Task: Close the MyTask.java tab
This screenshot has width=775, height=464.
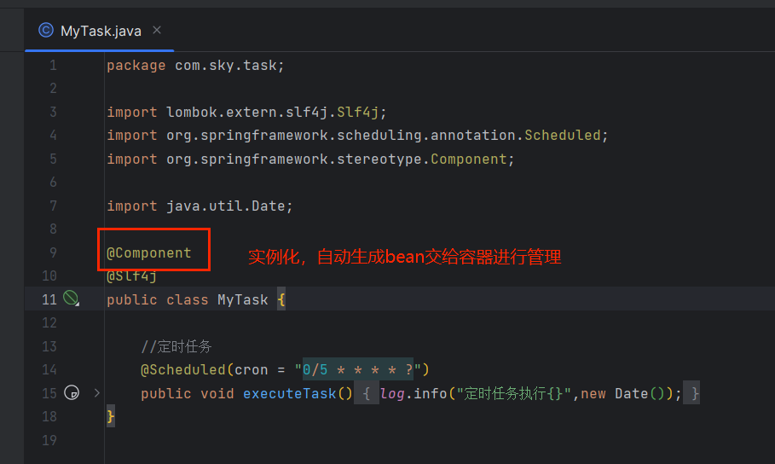Action: pyautogui.click(x=157, y=30)
